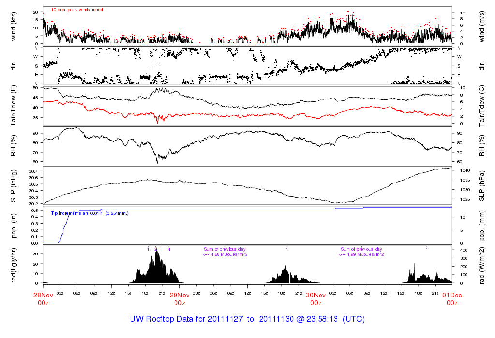Click the '<--- 4.68 MJoules/m^2' annotation
This screenshot has height=338, width=495.
[x=225, y=254]
